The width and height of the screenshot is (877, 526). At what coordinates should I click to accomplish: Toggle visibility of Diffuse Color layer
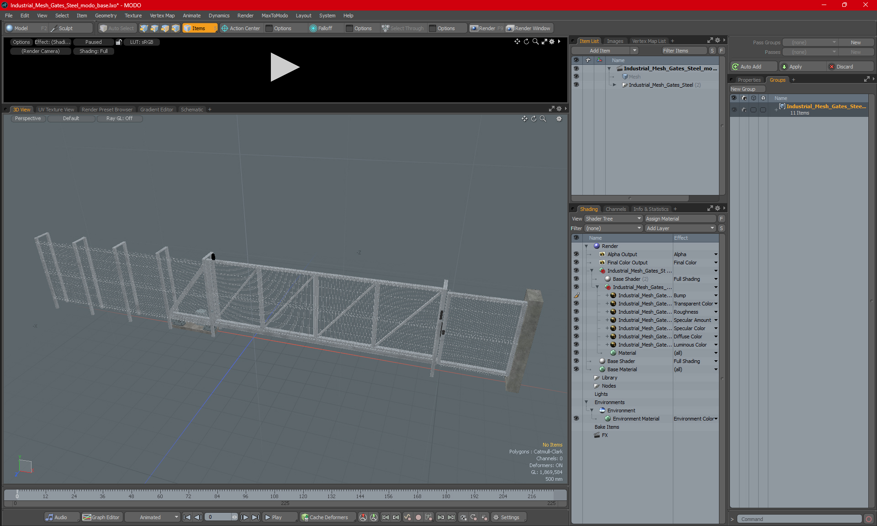[x=576, y=337]
